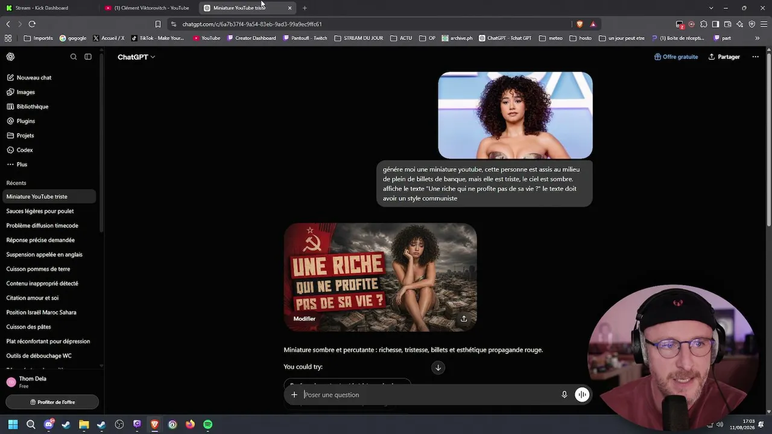The image size is (772, 434).
Task: Switch to 'Stream - Kick Dashboard' tab
Action: [x=48, y=8]
